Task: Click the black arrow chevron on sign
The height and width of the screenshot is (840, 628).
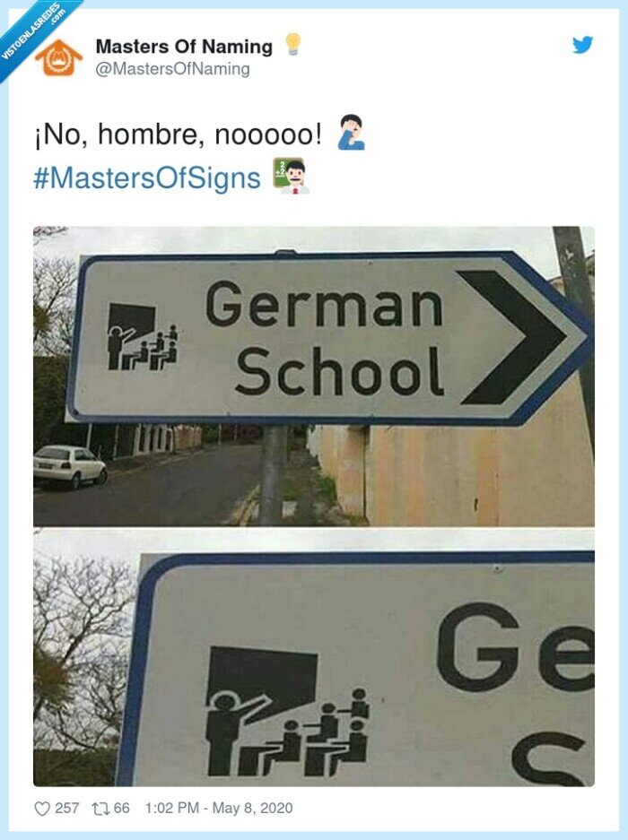Action: (512, 337)
